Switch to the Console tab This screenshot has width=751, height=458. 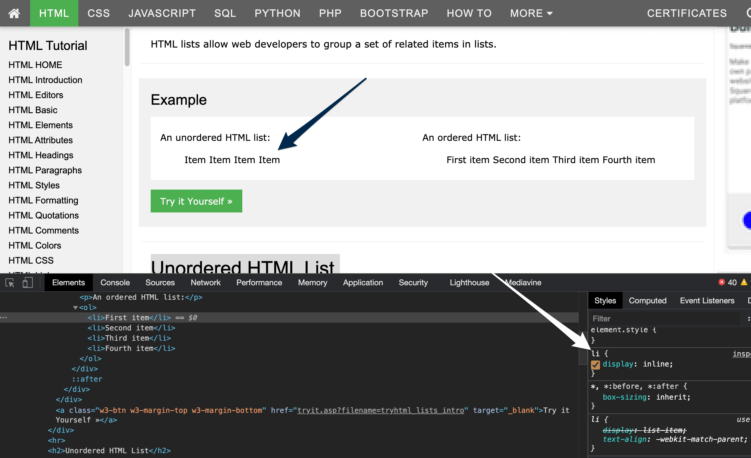[115, 283]
